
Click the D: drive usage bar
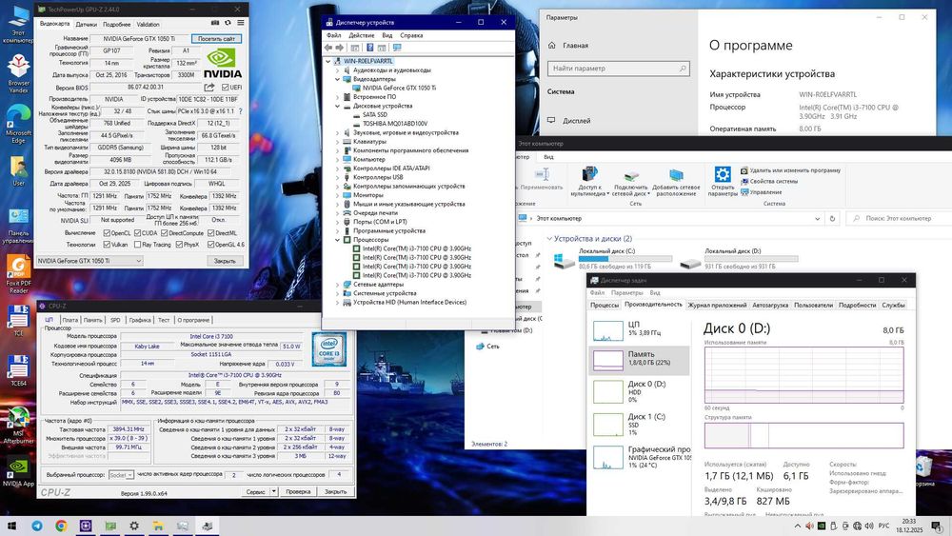click(751, 259)
